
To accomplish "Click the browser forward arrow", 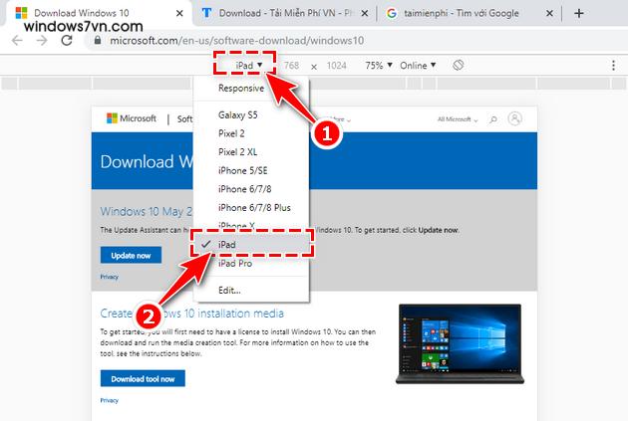I will pos(41,40).
